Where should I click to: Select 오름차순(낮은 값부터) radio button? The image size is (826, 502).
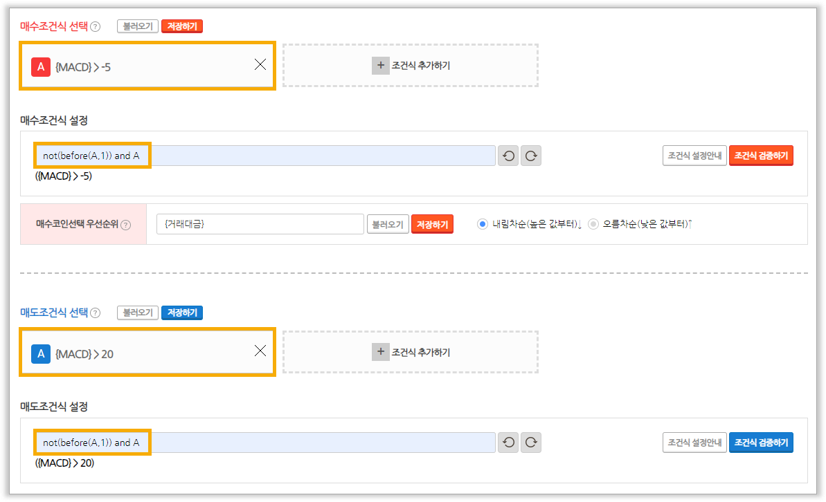[x=593, y=224]
